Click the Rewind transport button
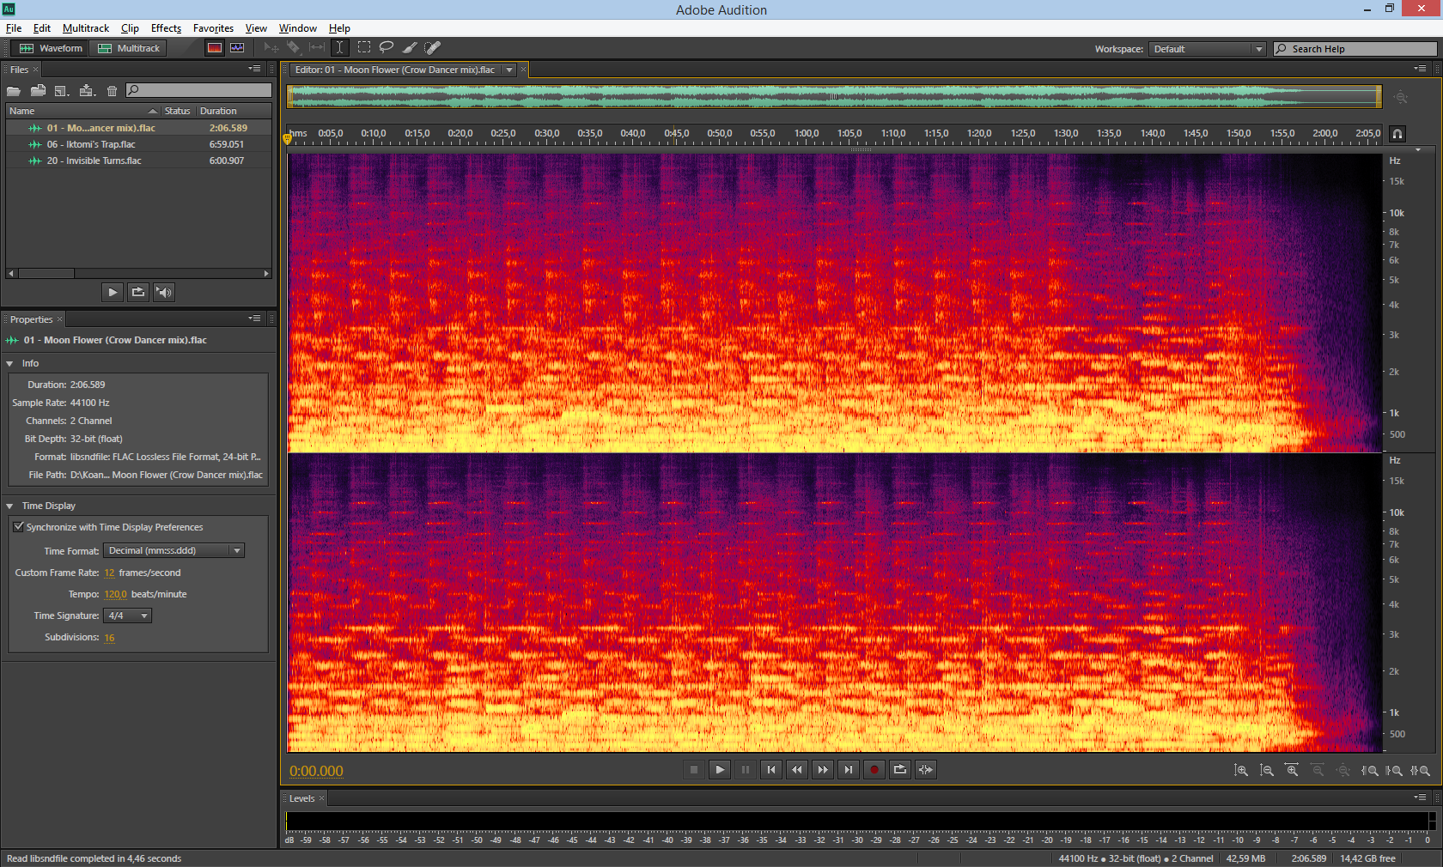This screenshot has width=1443, height=867. tap(797, 770)
